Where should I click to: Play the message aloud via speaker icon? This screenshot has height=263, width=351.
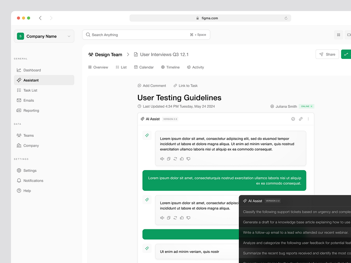pos(162,159)
